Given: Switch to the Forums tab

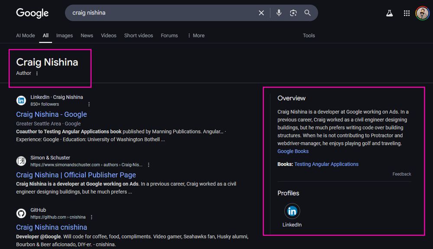Looking at the screenshot, I should pyautogui.click(x=169, y=35).
